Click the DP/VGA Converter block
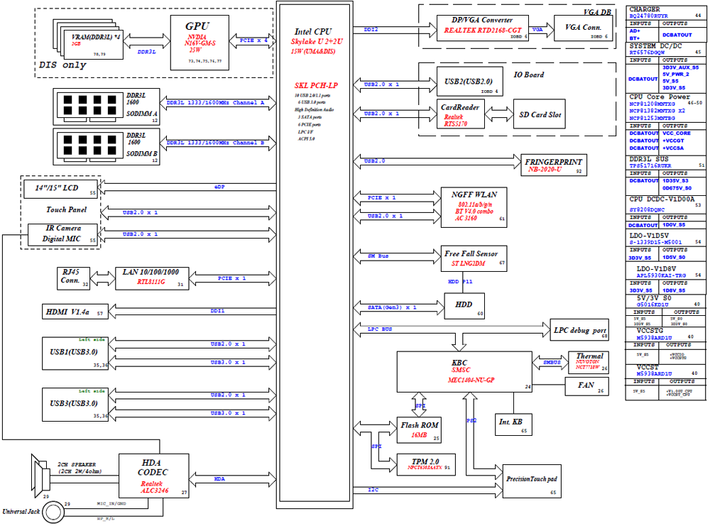710x526 pixels. [x=483, y=28]
